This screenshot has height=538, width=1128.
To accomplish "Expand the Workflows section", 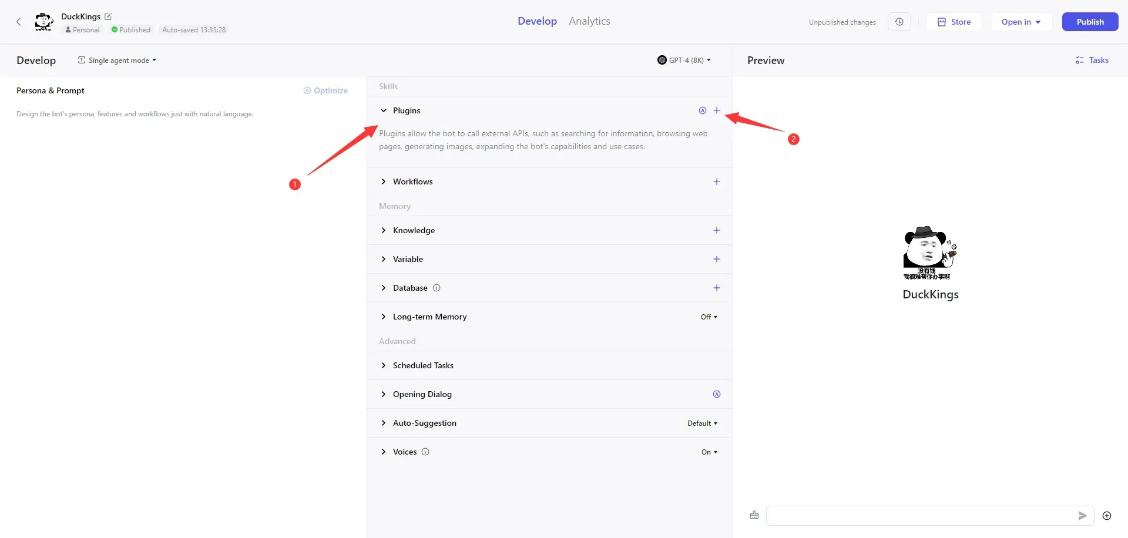I will coord(384,181).
